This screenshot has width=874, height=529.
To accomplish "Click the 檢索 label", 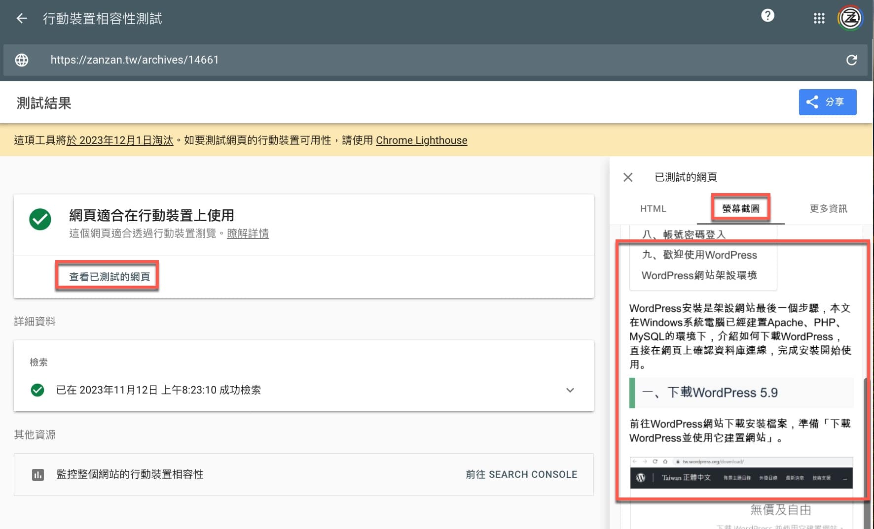I will point(38,363).
